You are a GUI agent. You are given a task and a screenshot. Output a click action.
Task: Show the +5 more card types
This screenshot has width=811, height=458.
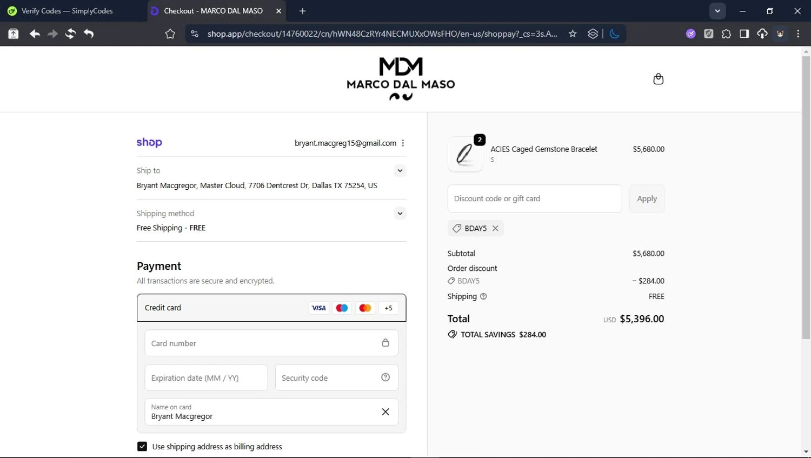point(388,308)
